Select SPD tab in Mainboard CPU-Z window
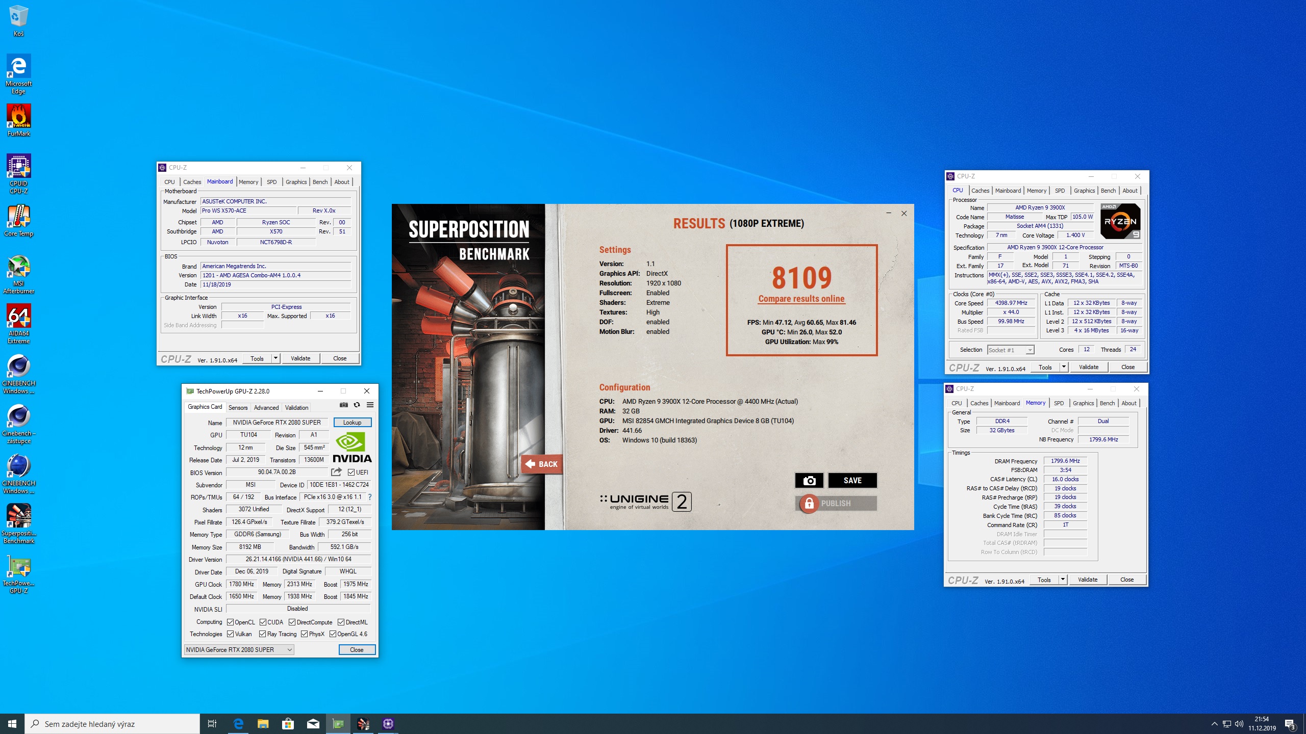Screen dimensions: 1306x734 coord(272,182)
